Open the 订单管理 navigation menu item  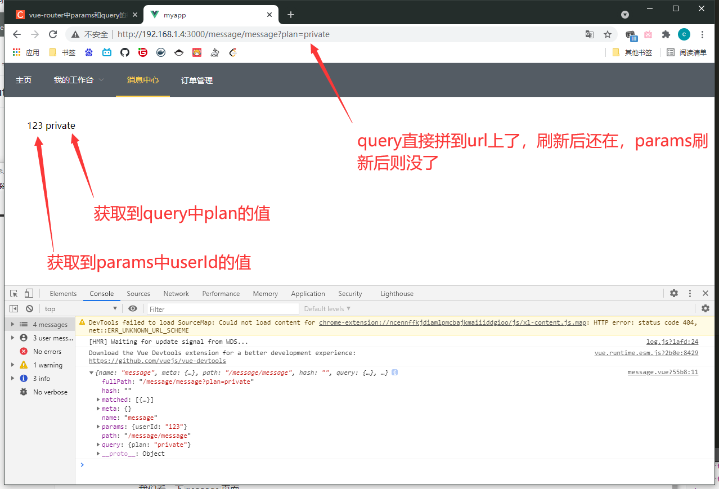[x=196, y=80]
